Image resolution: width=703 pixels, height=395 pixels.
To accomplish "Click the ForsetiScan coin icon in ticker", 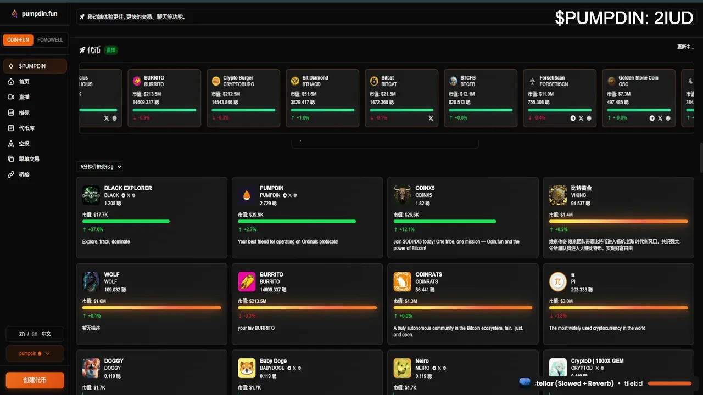I will click(x=532, y=81).
